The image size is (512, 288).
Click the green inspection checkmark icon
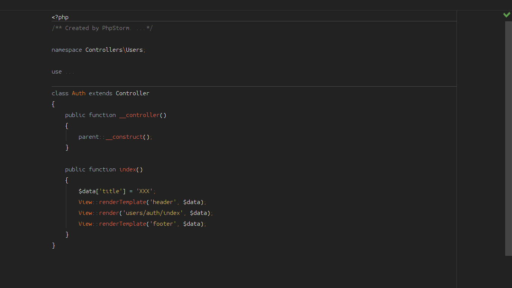coord(507,15)
